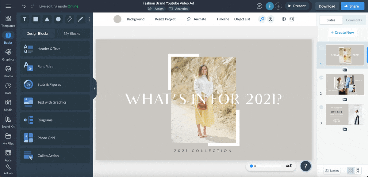Open the comments speech bubble icon
The width and height of the screenshot is (368, 177).
point(259,6)
